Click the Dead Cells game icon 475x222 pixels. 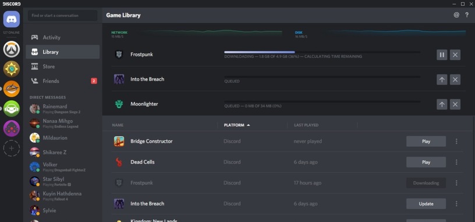119,162
